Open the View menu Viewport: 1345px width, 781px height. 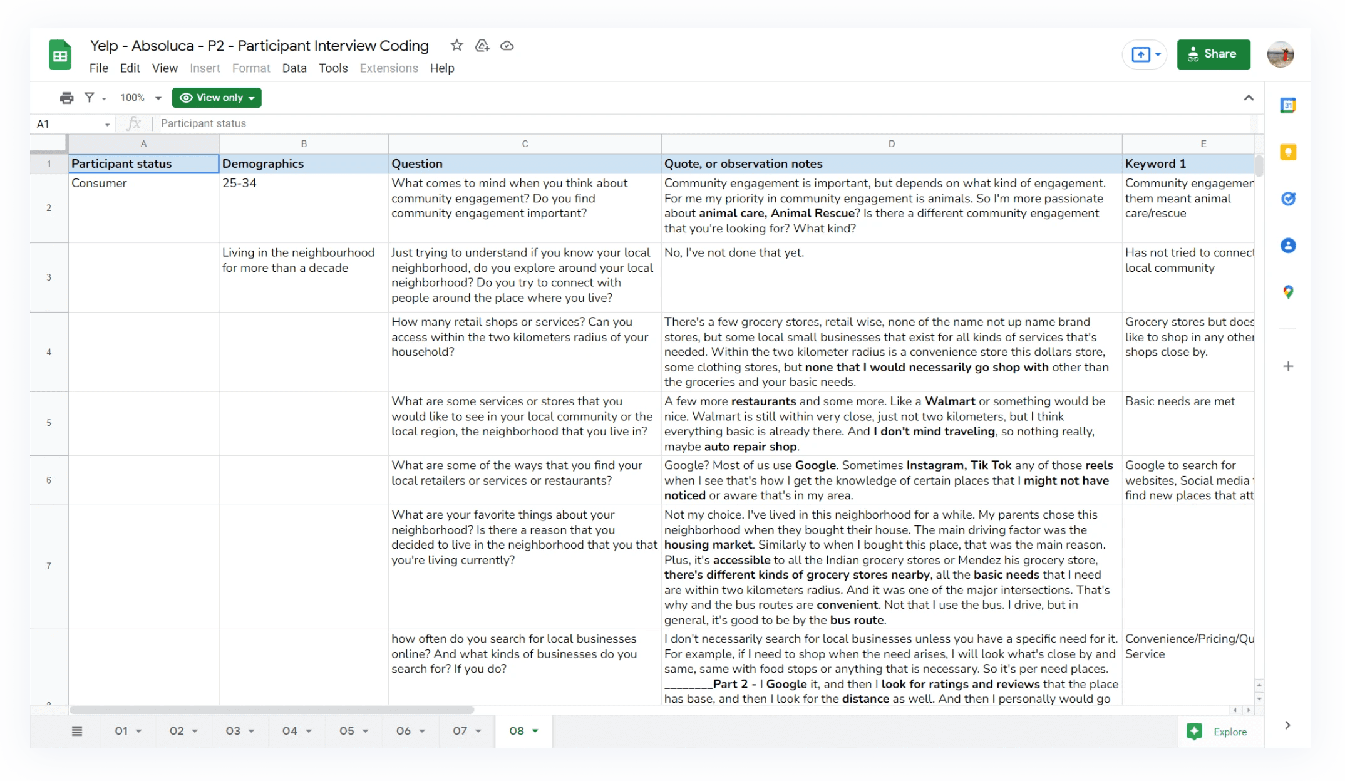pos(165,68)
